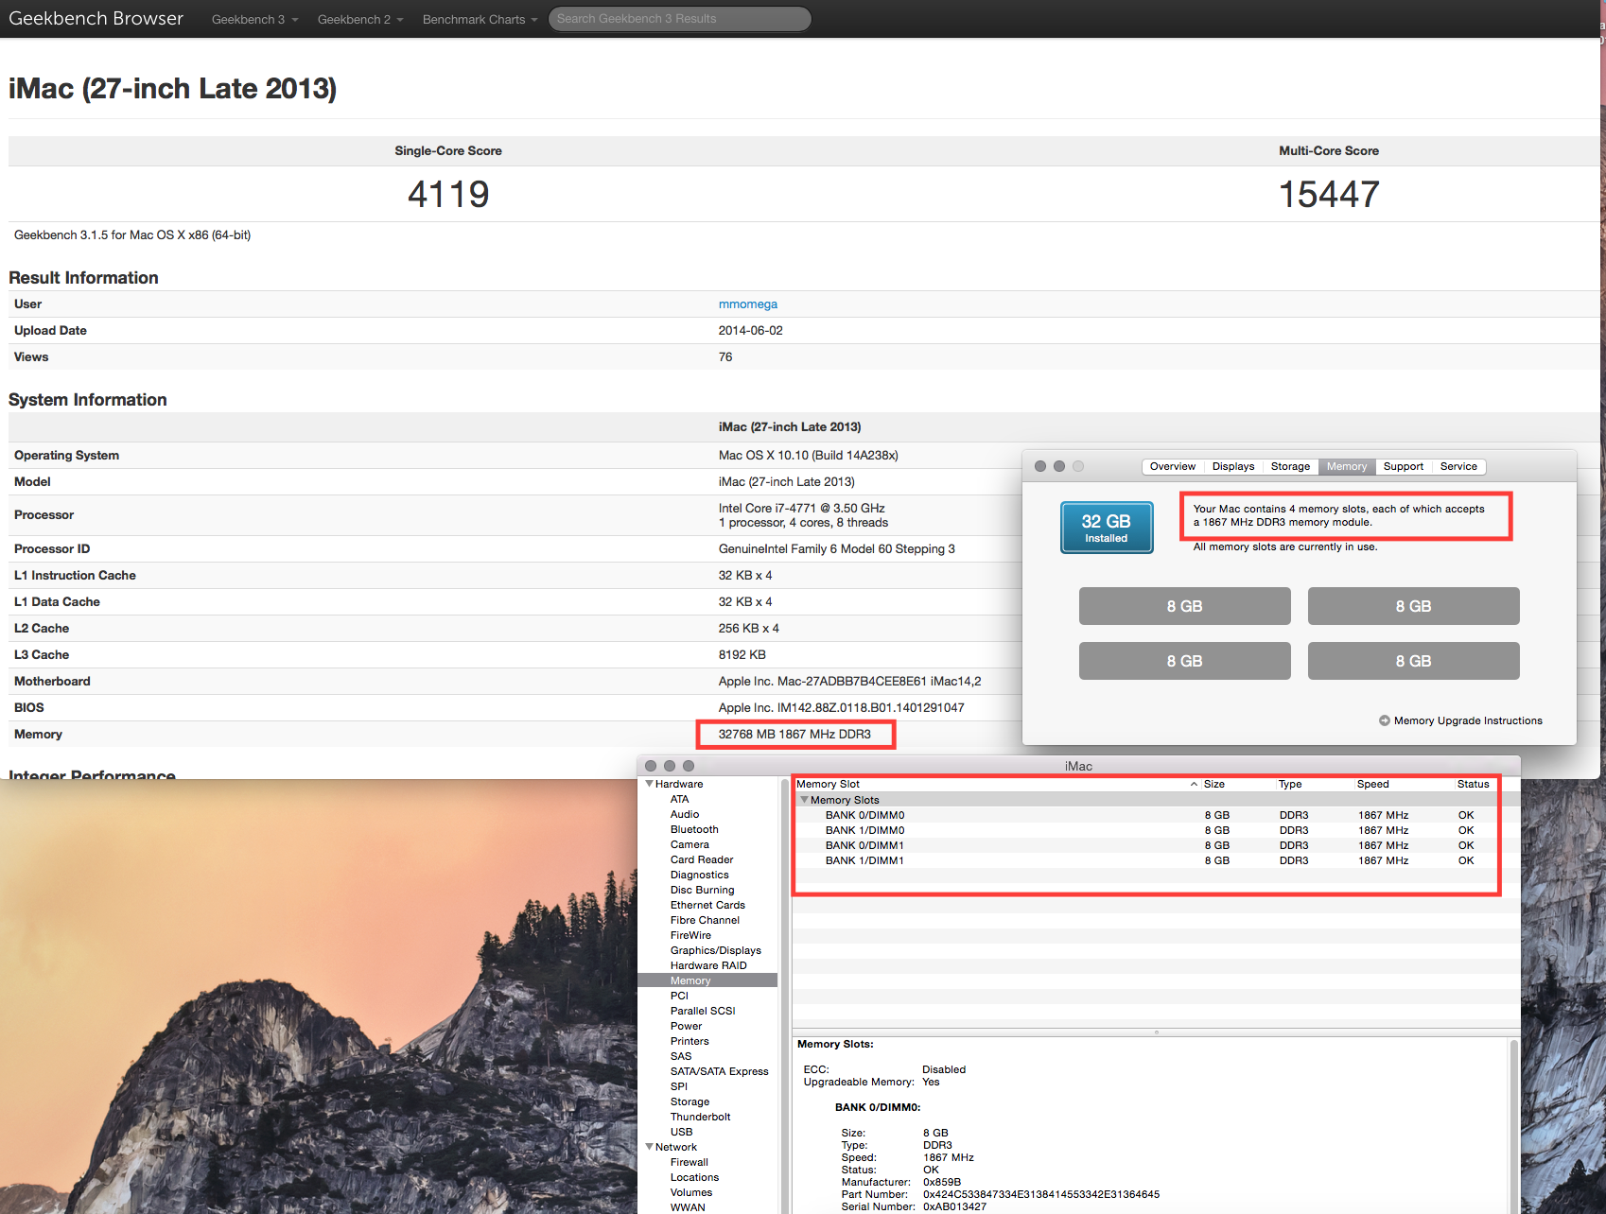
Task: Click the Search Geekbench 3 Results field
Action: [x=679, y=19]
